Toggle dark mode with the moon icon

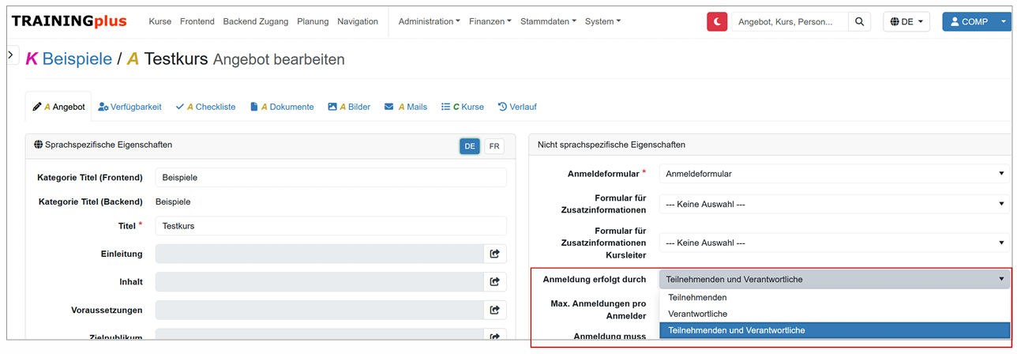click(717, 22)
